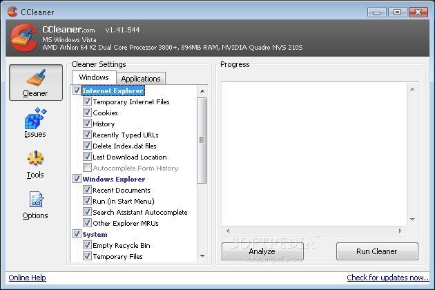Toggle Run (in Start Menu) checkbox
Image resolution: width=435 pixels, height=290 pixels.
point(87,201)
